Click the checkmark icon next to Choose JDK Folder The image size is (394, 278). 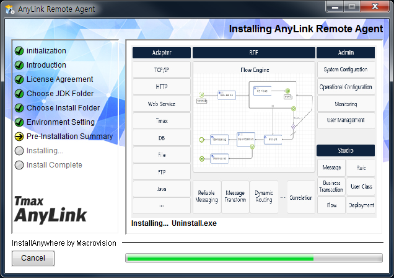[x=19, y=94]
